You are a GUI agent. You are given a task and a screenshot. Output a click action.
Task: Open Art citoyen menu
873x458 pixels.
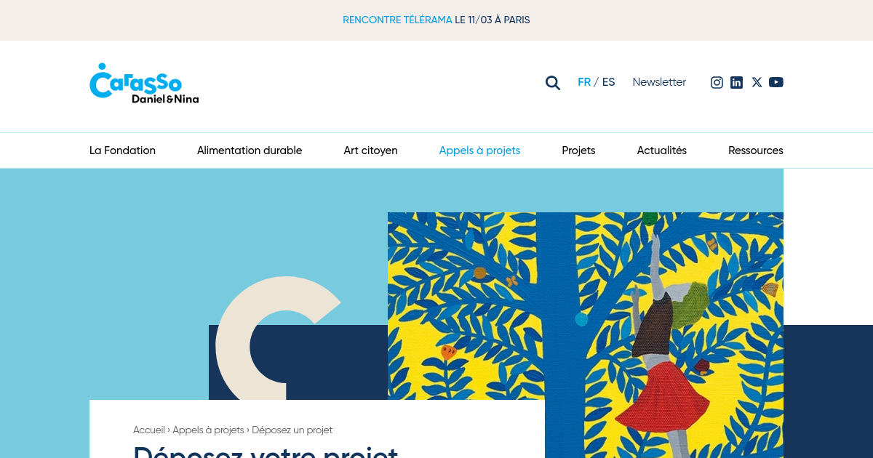[370, 150]
